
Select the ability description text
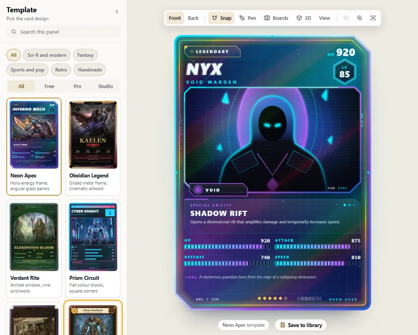point(265,222)
